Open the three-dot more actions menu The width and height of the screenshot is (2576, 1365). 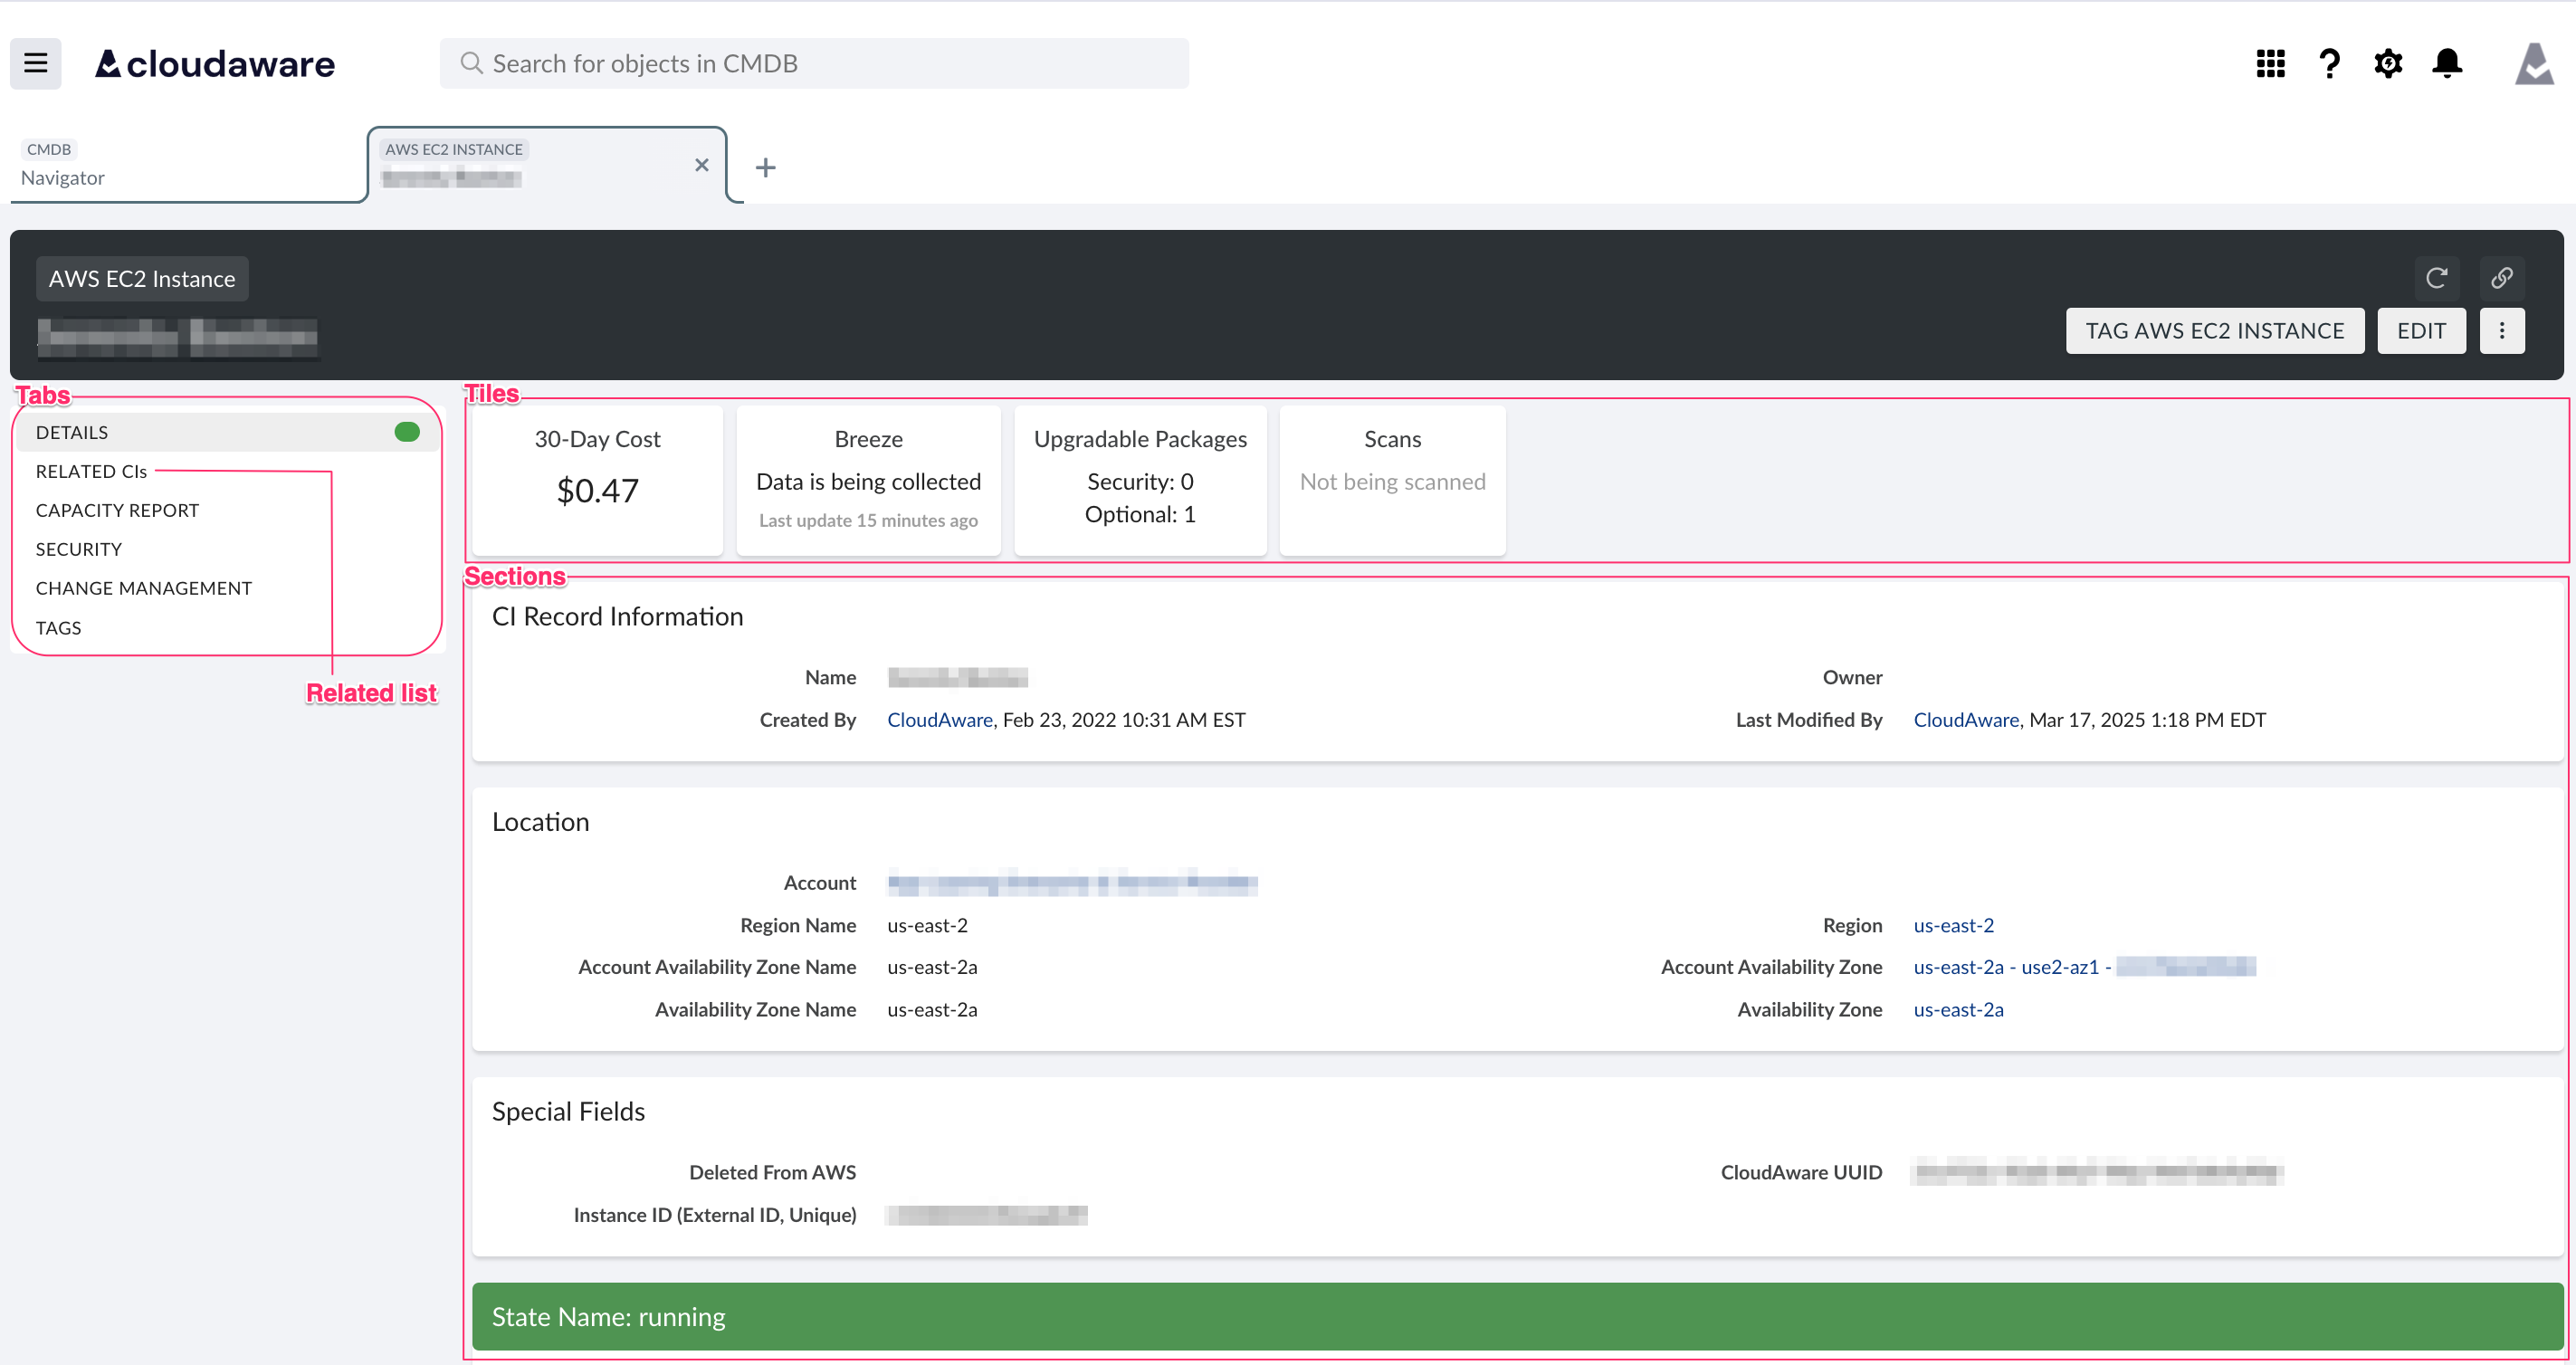pyautogui.click(x=2501, y=331)
